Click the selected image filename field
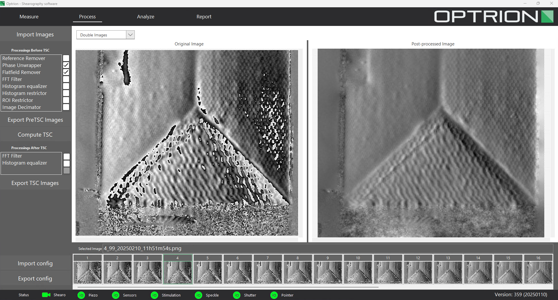This screenshot has height=300, width=558. click(x=328, y=248)
